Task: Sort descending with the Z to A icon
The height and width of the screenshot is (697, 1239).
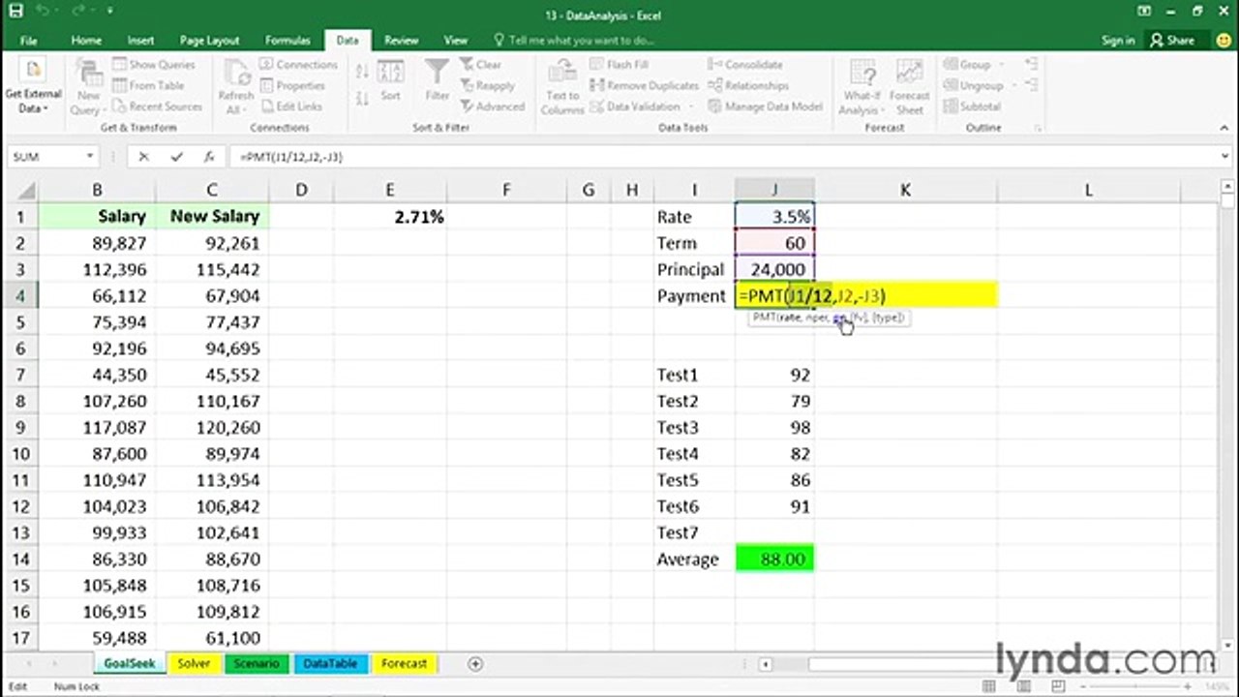Action: [x=362, y=98]
